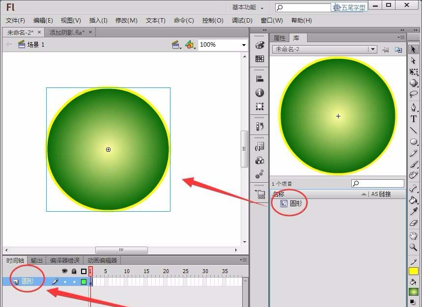
Task: Select the Pencil tool
Action: coord(413,153)
